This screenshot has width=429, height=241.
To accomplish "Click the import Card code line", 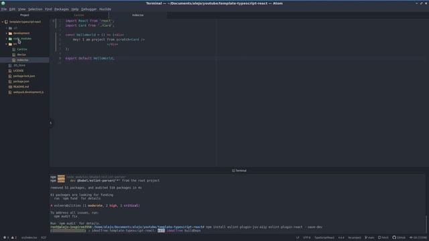I will [x=90, y=25].
